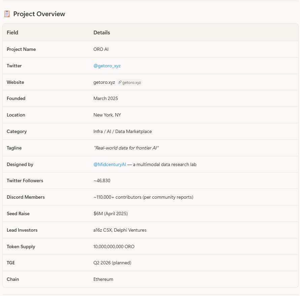Select the ~46,830 followers value
Image resolution: width=300 pixels, height=296 pixels.
coord(102,180)
